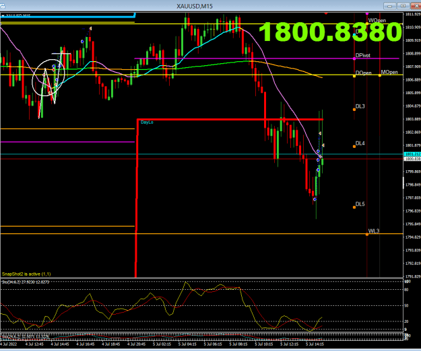Click the 80 level on stochastic scale
Image resolution: width=421 pixels, height=351 pixels.
point(406,290)
